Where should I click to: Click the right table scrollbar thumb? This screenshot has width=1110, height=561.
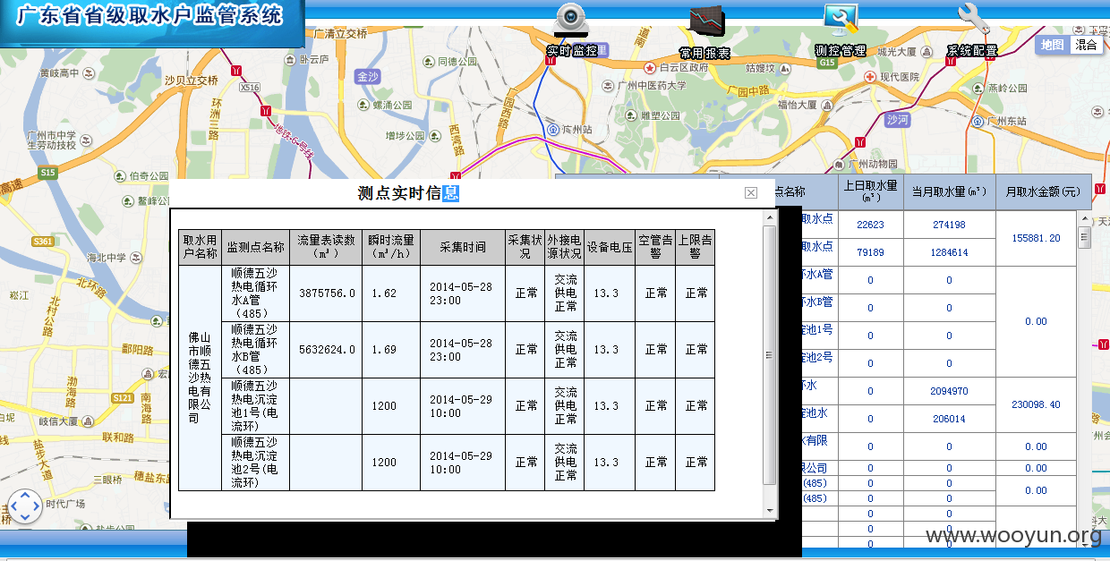pyautogui.click(x=1084, y=236)
